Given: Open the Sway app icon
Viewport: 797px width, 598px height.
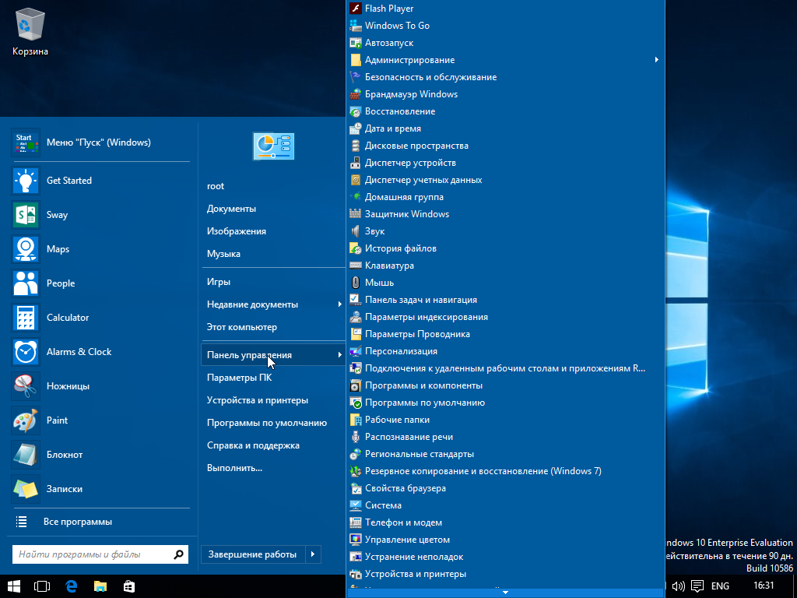Looking at the screenshot, I should [x=26, y=215].
